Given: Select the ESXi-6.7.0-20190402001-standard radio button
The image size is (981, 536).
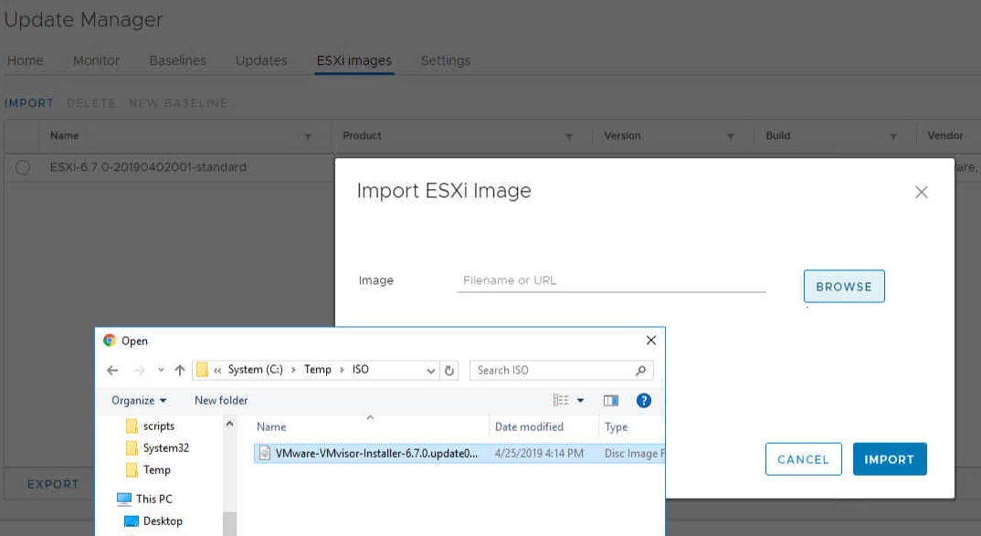Looking at the screenshot, I should 23,168.
